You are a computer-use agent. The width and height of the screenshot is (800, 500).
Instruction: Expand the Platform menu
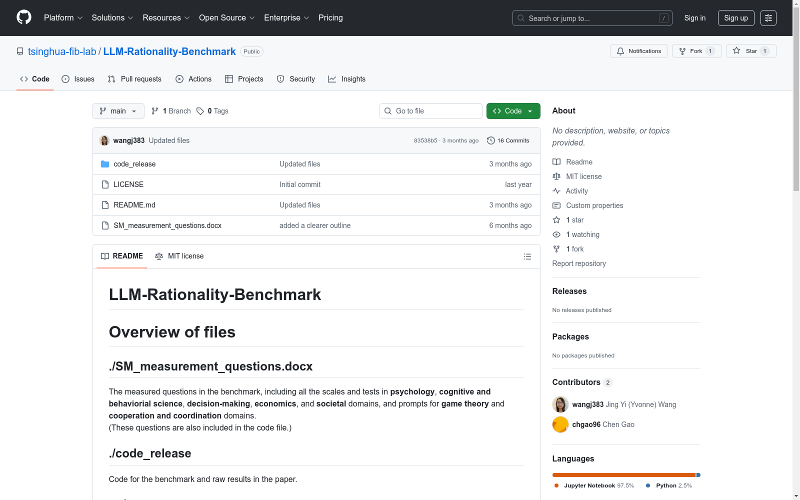(63, 17)
